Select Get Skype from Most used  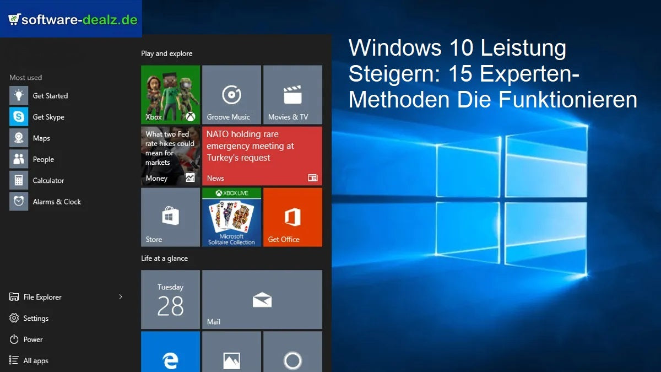[x=47, y=117]
